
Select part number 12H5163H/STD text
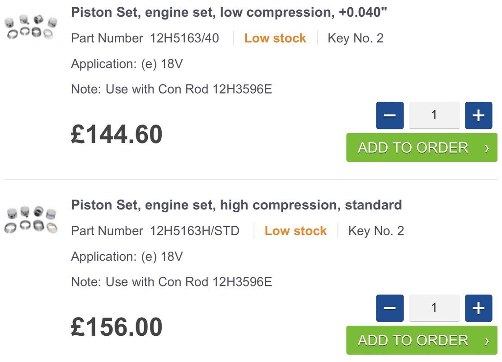pyautogui.click(x=194, y=231)
